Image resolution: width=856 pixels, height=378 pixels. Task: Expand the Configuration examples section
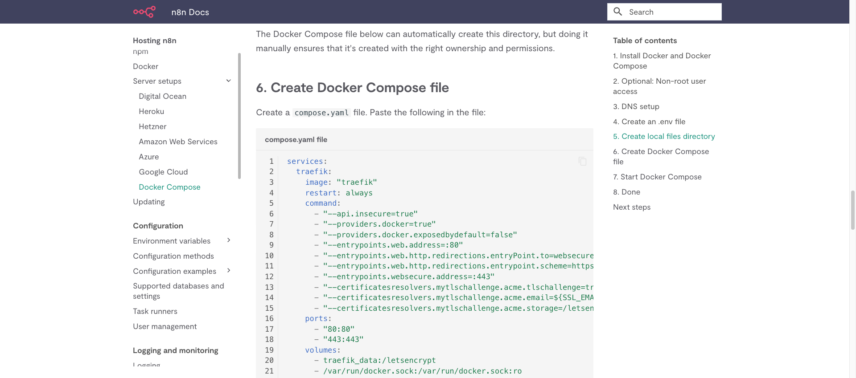pyautogui.click(x=228, y=271)
